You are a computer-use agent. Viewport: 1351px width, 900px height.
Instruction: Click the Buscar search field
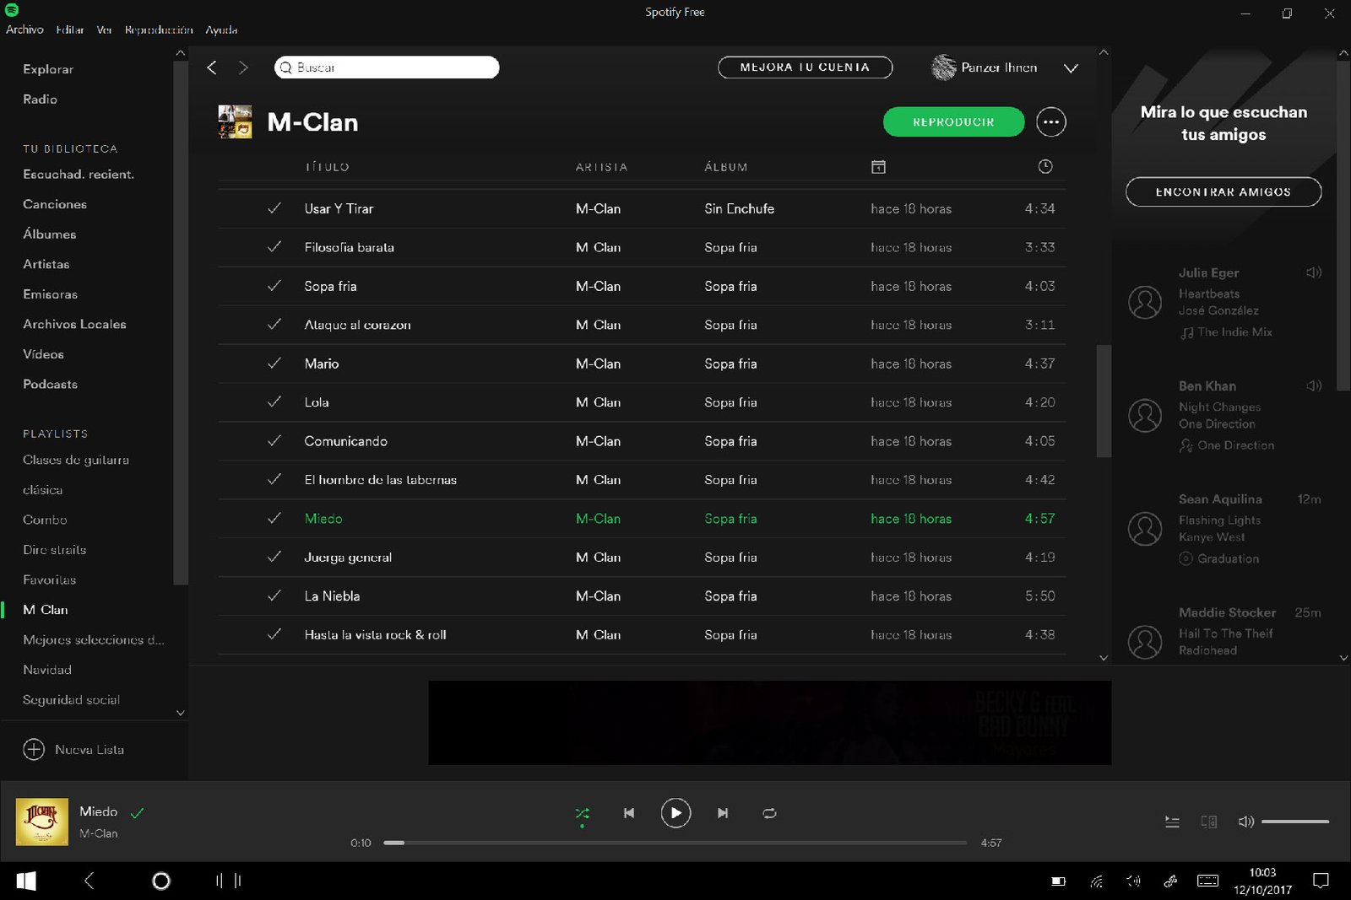coord(387,67)
